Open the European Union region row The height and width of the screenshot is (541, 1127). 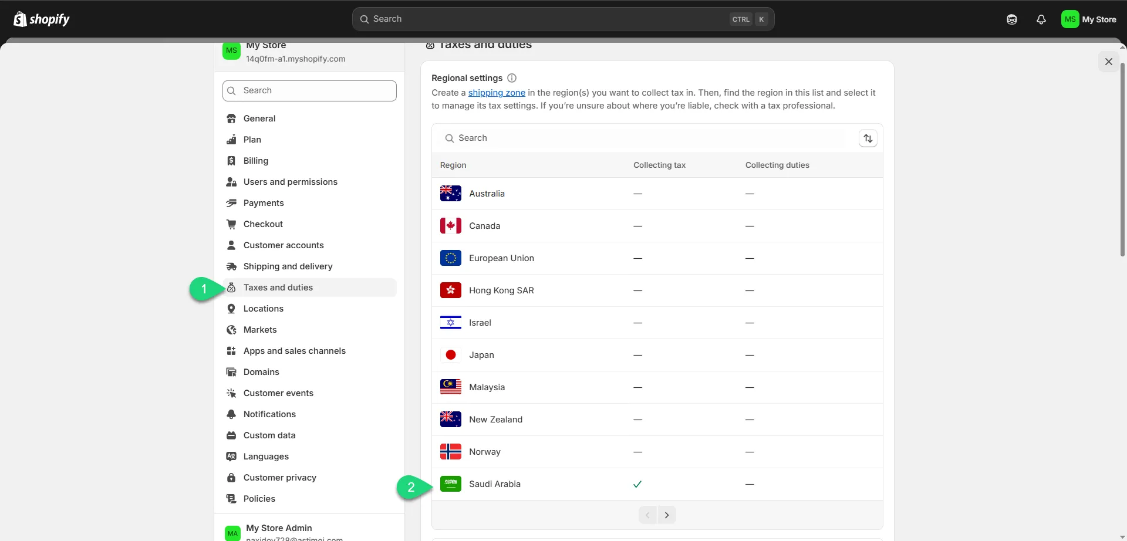pyautogui.click(x=501, y=258)
